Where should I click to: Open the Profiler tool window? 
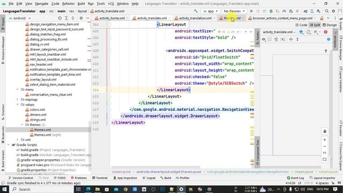pos(183,178)
